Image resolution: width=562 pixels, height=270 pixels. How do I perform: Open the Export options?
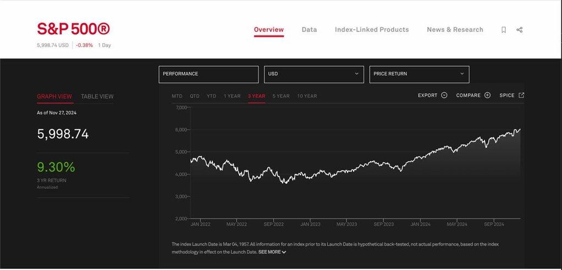[x=432, y=95]
